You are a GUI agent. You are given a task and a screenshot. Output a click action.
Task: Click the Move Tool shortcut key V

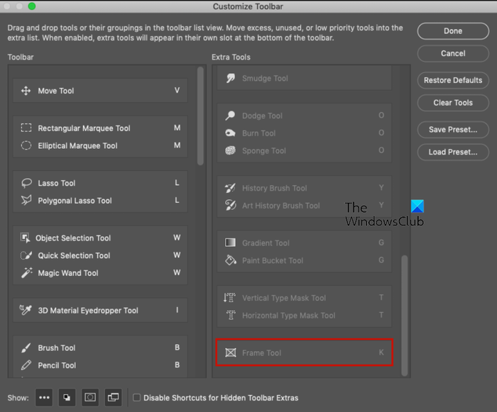[177, 91]
